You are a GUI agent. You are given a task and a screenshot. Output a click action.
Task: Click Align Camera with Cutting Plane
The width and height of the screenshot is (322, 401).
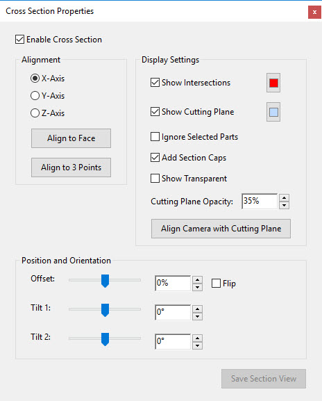click(221, 229)
